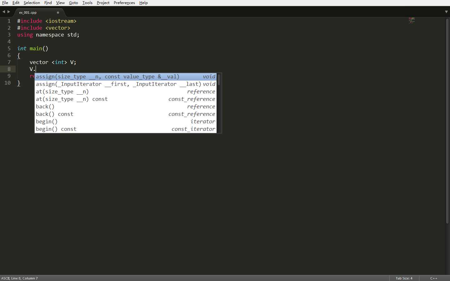The height and width of the screenshot is (281, 450).
Task: Open the Find menu
Action: [48, 3]
